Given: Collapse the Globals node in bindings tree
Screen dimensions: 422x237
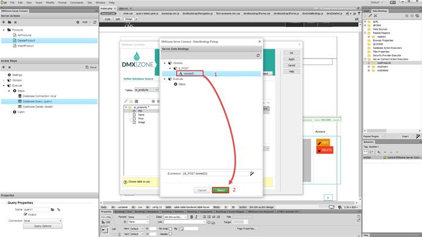Looking at the screenshot, I should (x=165, y=63).
